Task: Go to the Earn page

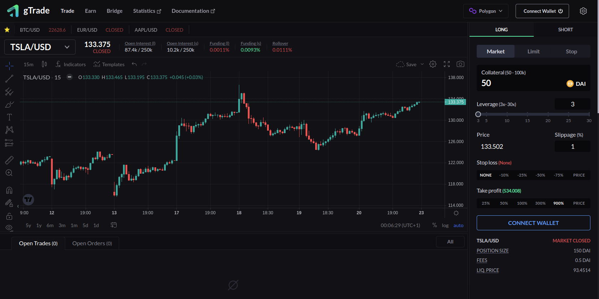Action: 91,11
